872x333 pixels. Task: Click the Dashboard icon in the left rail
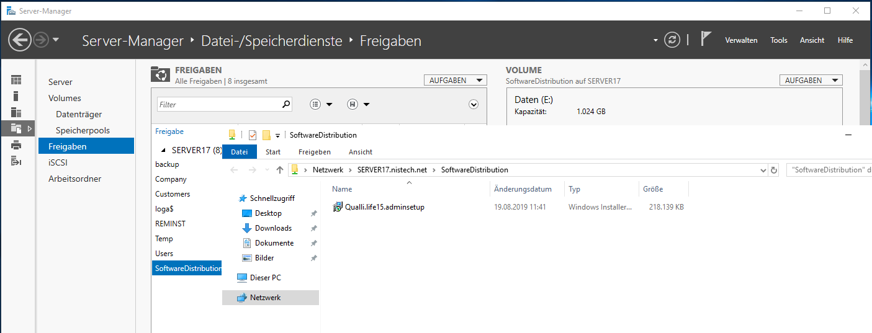(x=16, y=79)
